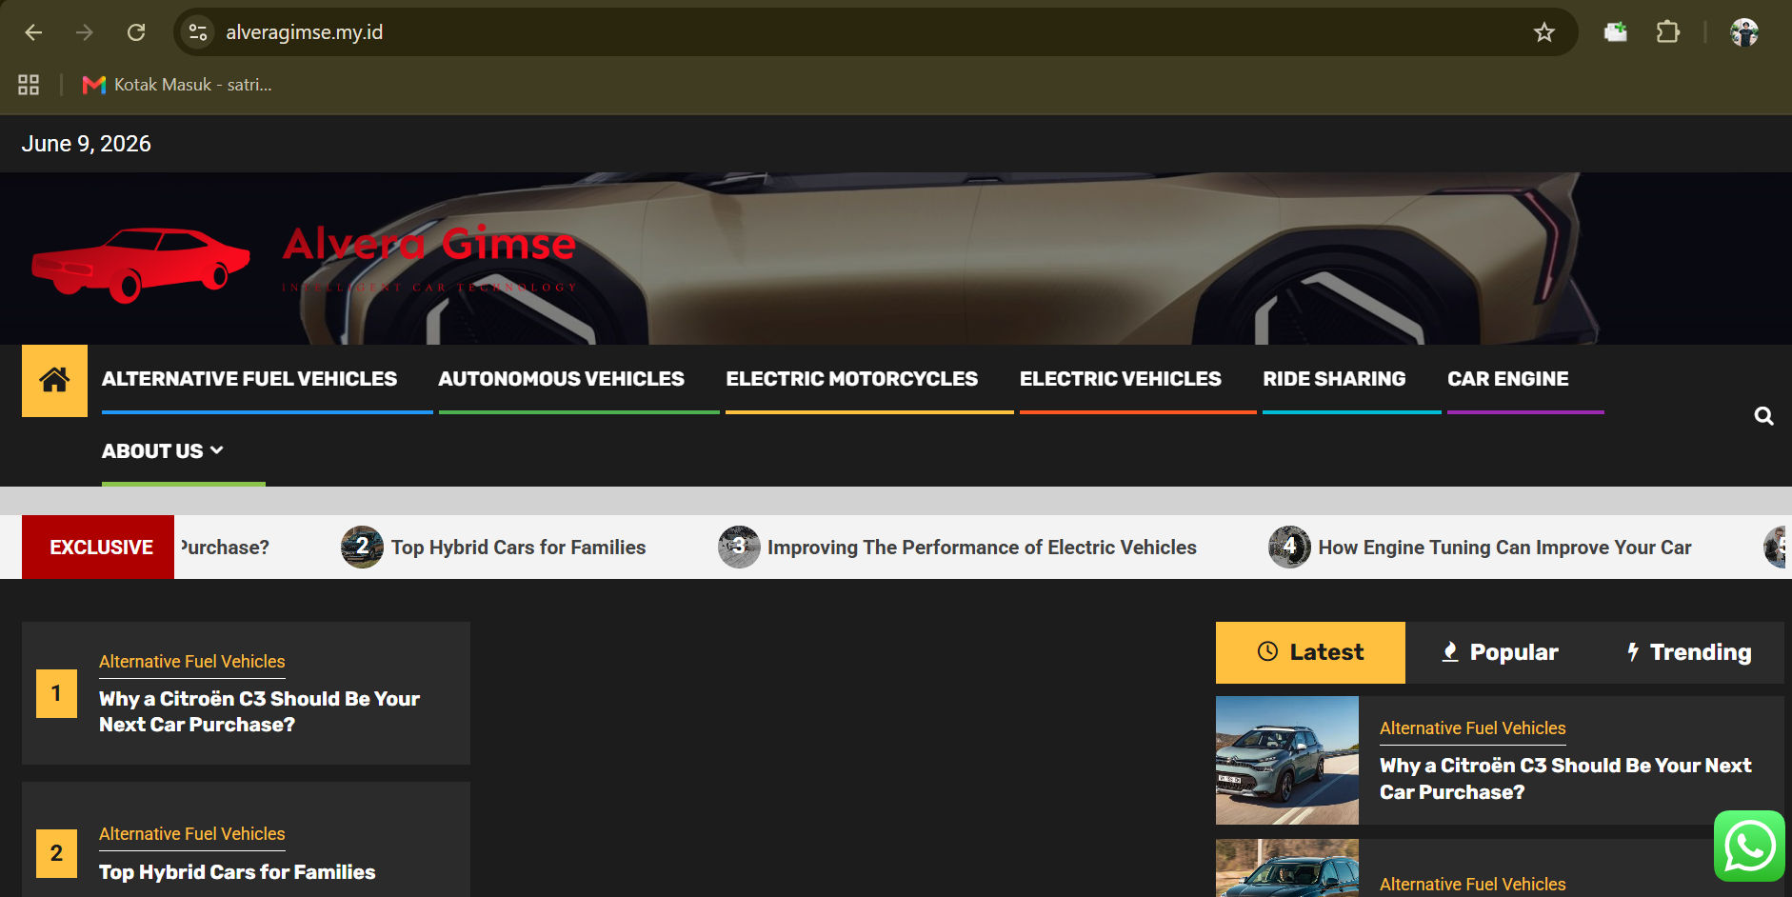Click Alternative Fuel Vehicles tag above item 1
The height and width of the screenshot is (897, 1792).
coord(192,662)
